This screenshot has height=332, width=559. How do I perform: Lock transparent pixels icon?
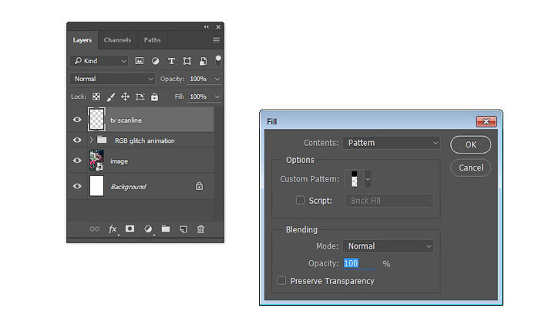pos(96,97)
